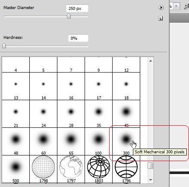Open the brush picker flyout menu arrow
This screenshot has height=187, width=189.
pos(161,7)
